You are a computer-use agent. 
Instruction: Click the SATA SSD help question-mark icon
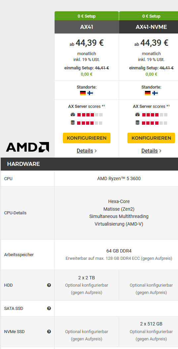(49, 308)
